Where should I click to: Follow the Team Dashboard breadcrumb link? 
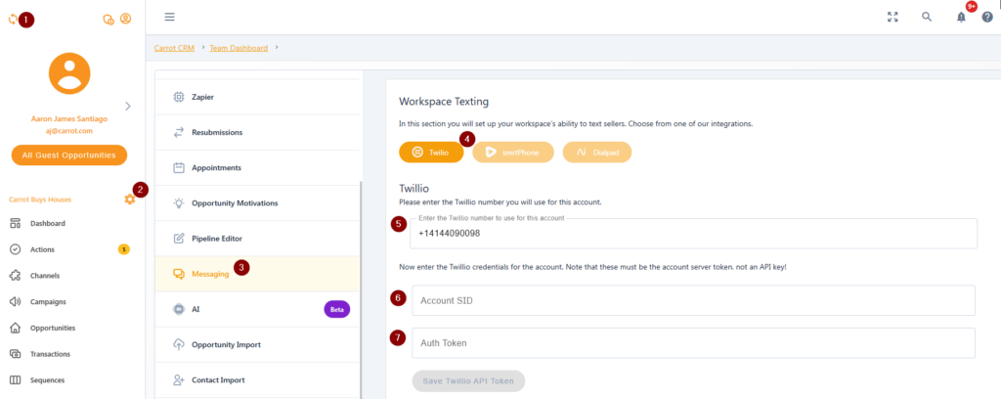(239, 48)
